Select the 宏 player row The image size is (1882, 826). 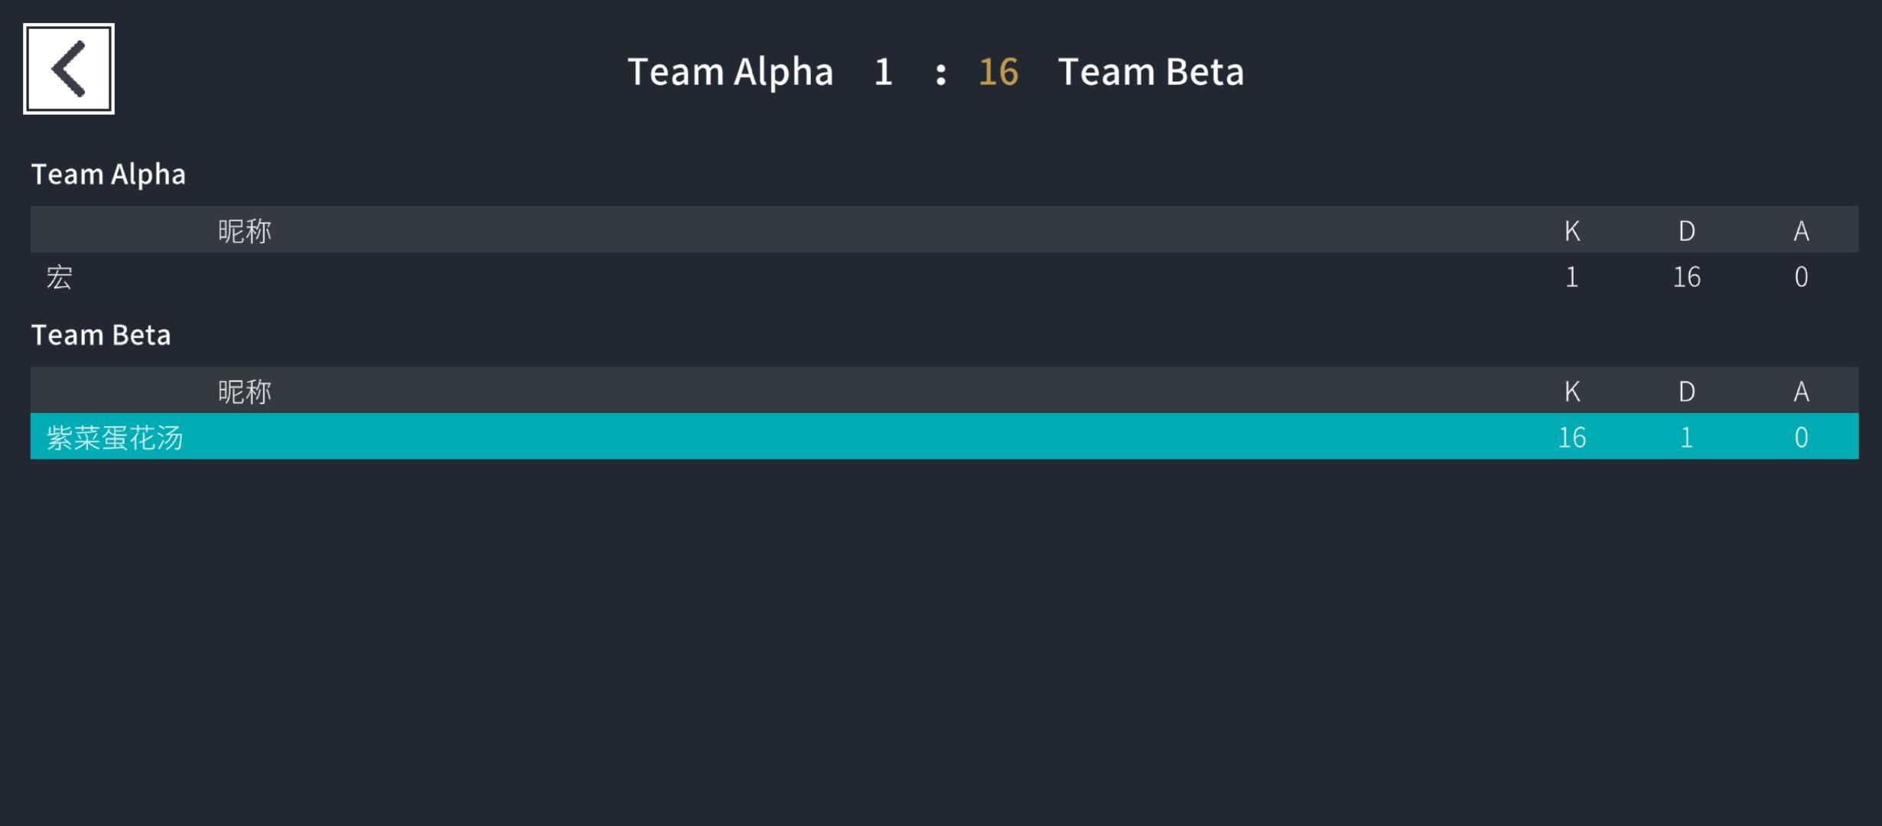(x=944, y=276)
